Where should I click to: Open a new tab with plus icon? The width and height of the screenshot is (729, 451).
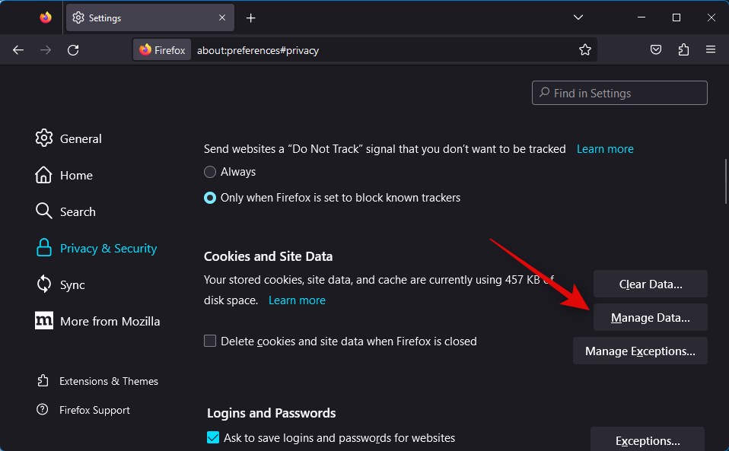tap(251, 17)
